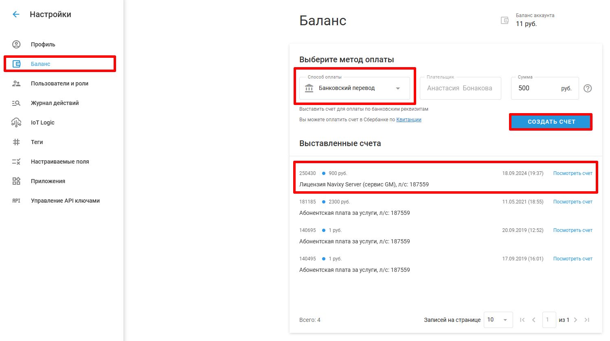Click the Сумма amount input field
Screen dimensions: 610x341
(538, 88)
